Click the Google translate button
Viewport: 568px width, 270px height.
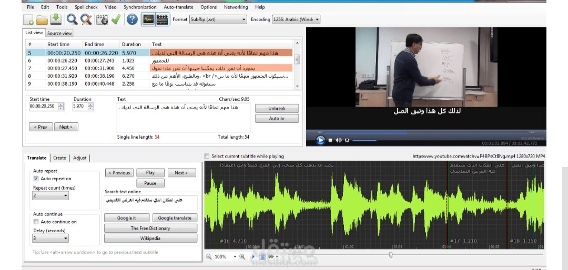pos(175,218)
